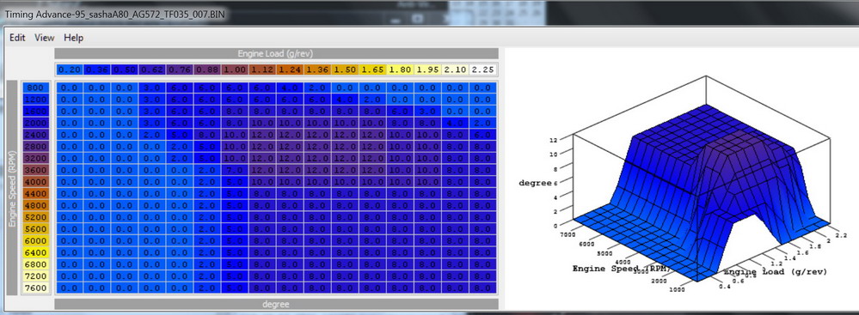This screenshot has width=859, height=315.
Task: Select the 1.12 engine load column header
Action: [262, 70]
